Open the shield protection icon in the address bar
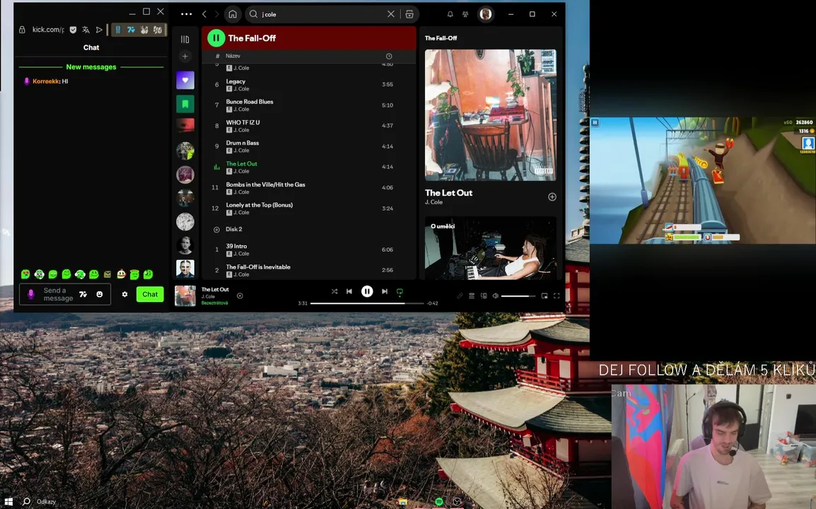816x509 pixels. click(73, 30)
